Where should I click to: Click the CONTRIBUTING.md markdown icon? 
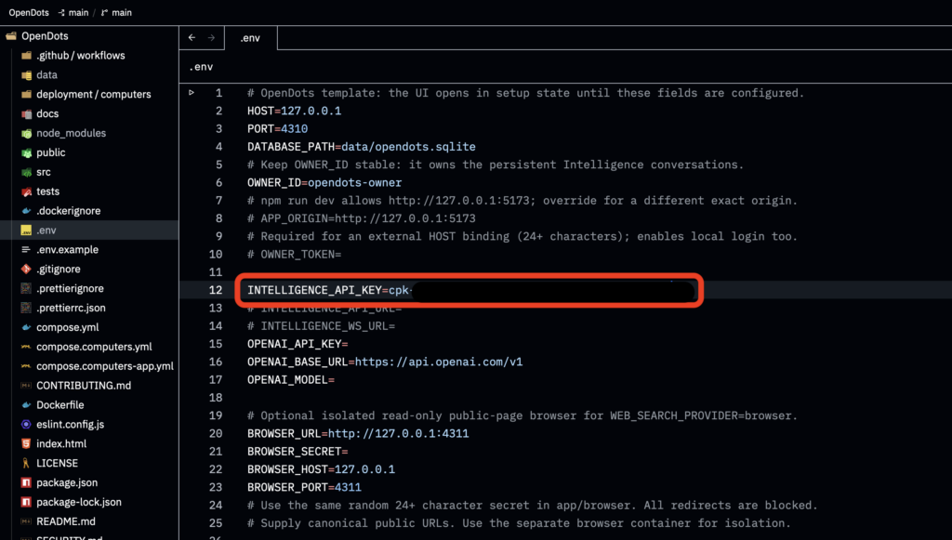26,386
